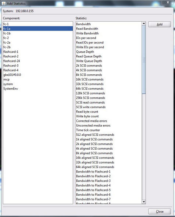Close the Add Statistics window
The width and height of the screenshot is (175, 217).
coord(168,2)
